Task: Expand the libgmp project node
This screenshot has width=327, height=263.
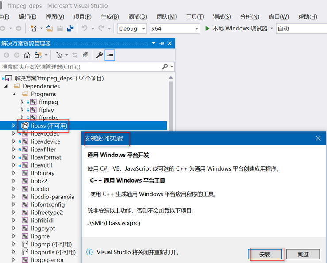Action: coord(14,244)
